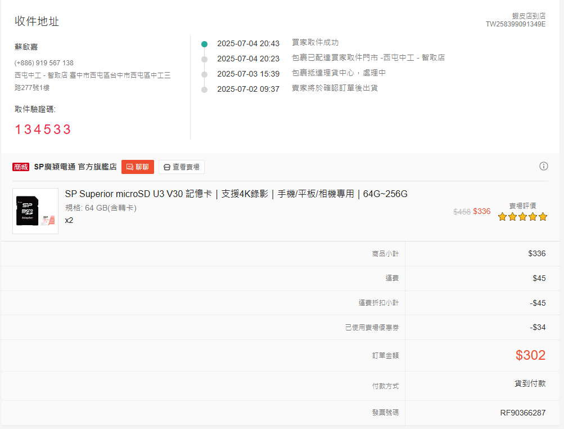Screen dimensions: 564x429
Task: Click the pickup verification code 134533
Action: tap(43, 129)
